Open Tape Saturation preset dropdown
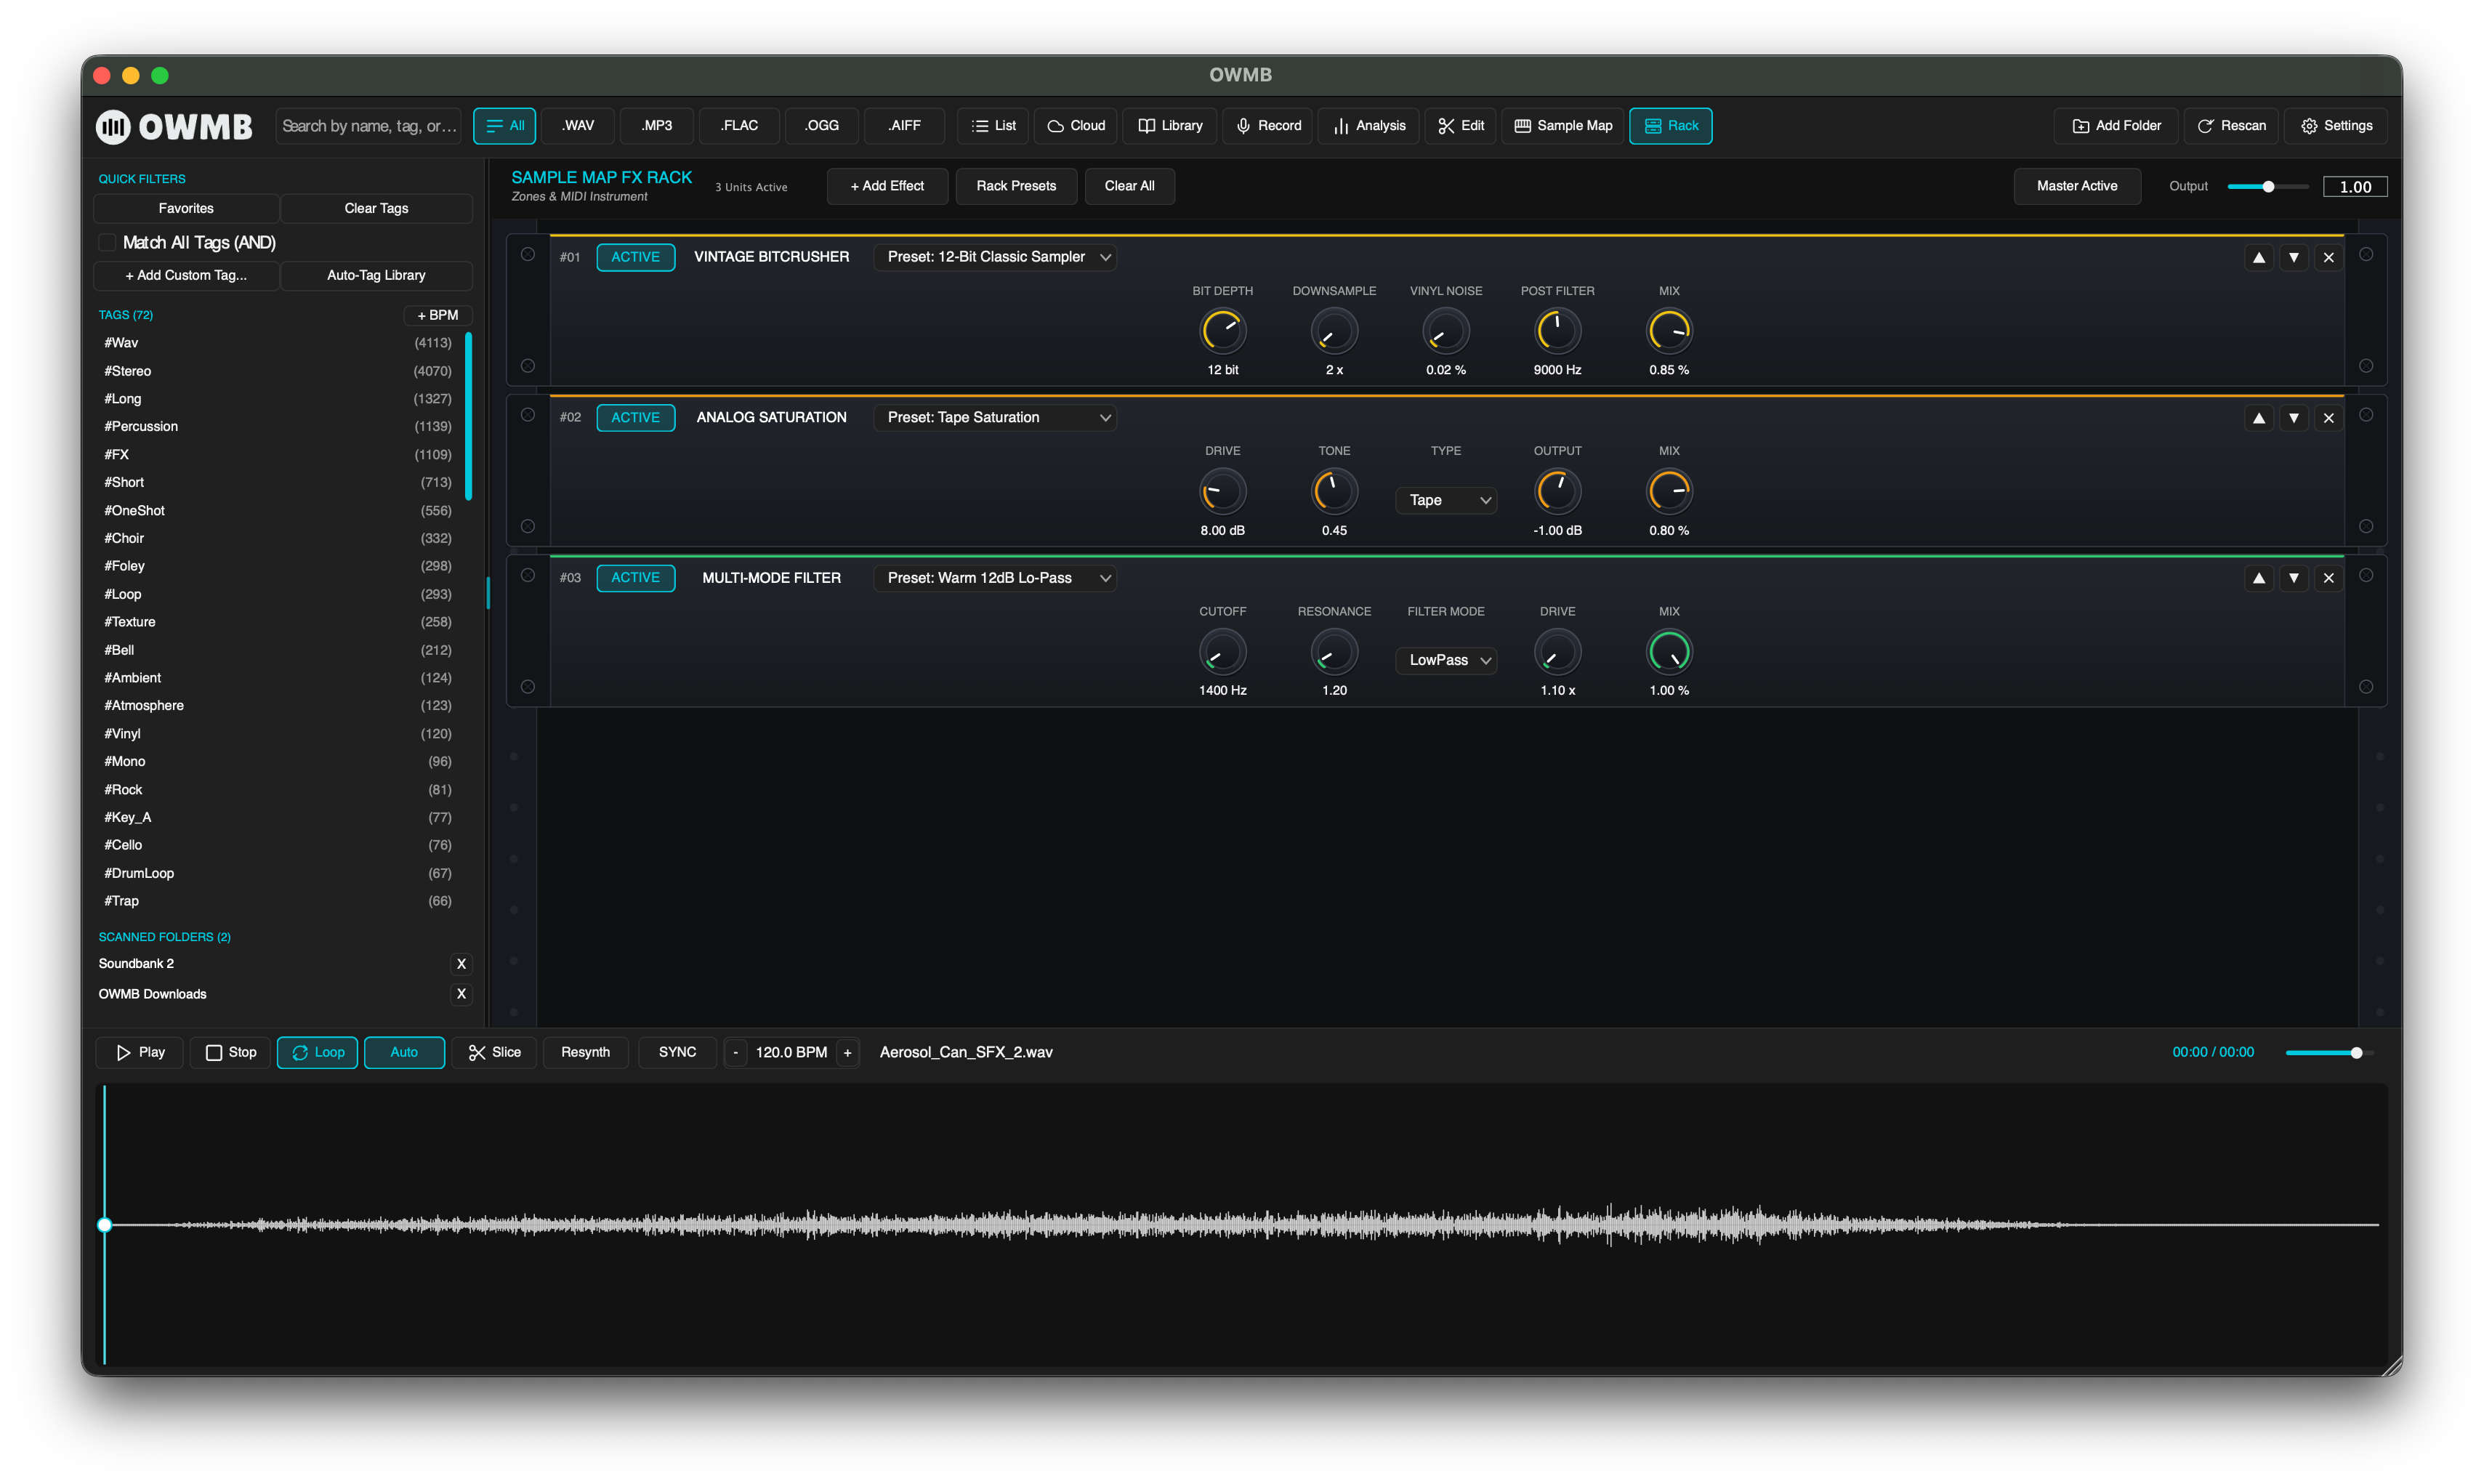Image resolution: width=2484 pixels, height=1484 pixels. point(995,417)
